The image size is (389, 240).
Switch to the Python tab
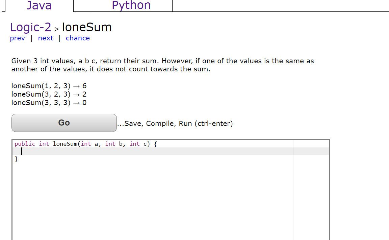131,5
